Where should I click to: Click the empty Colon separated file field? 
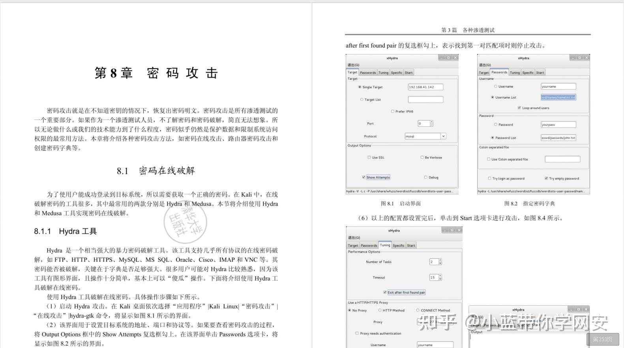(x=562, y=159)
